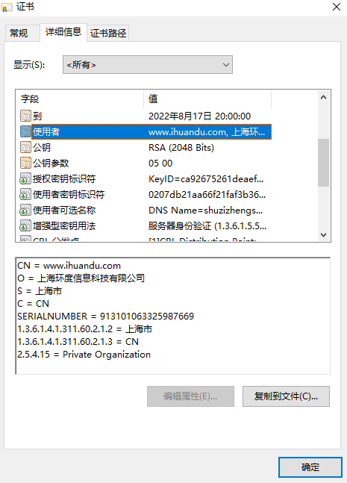Click the 1.3.6.1.4.1.311.60.2.1.2 = 上海市 line
This screenshot has width=347, height=483.
[84, 328]
